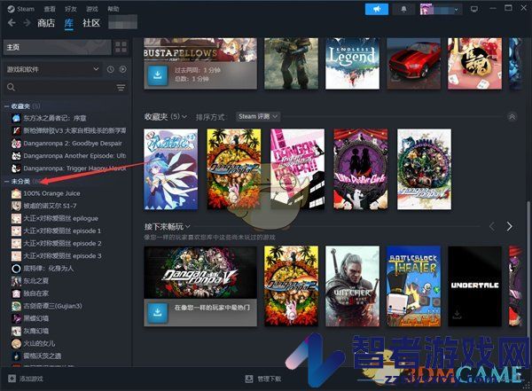The image size is (532, 391).
Task: Click 100% Orange Juice game icon
Action: [x=16, y=193]
